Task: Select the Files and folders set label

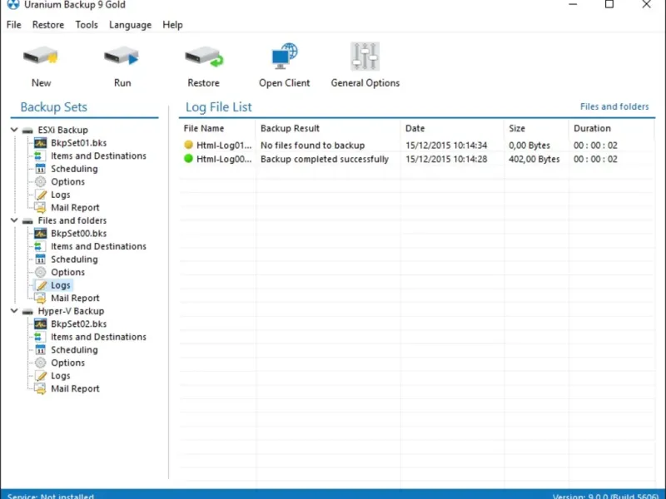Action: pos(72,220)
